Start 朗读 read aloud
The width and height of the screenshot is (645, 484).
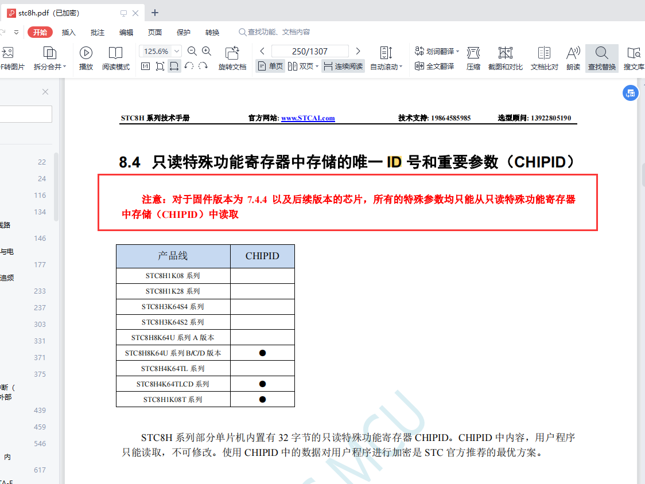coord(573,58)
